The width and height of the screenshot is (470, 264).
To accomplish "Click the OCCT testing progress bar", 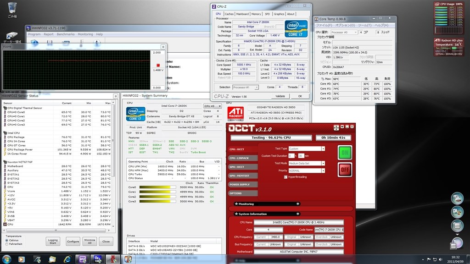I will (x=271, y=137).
